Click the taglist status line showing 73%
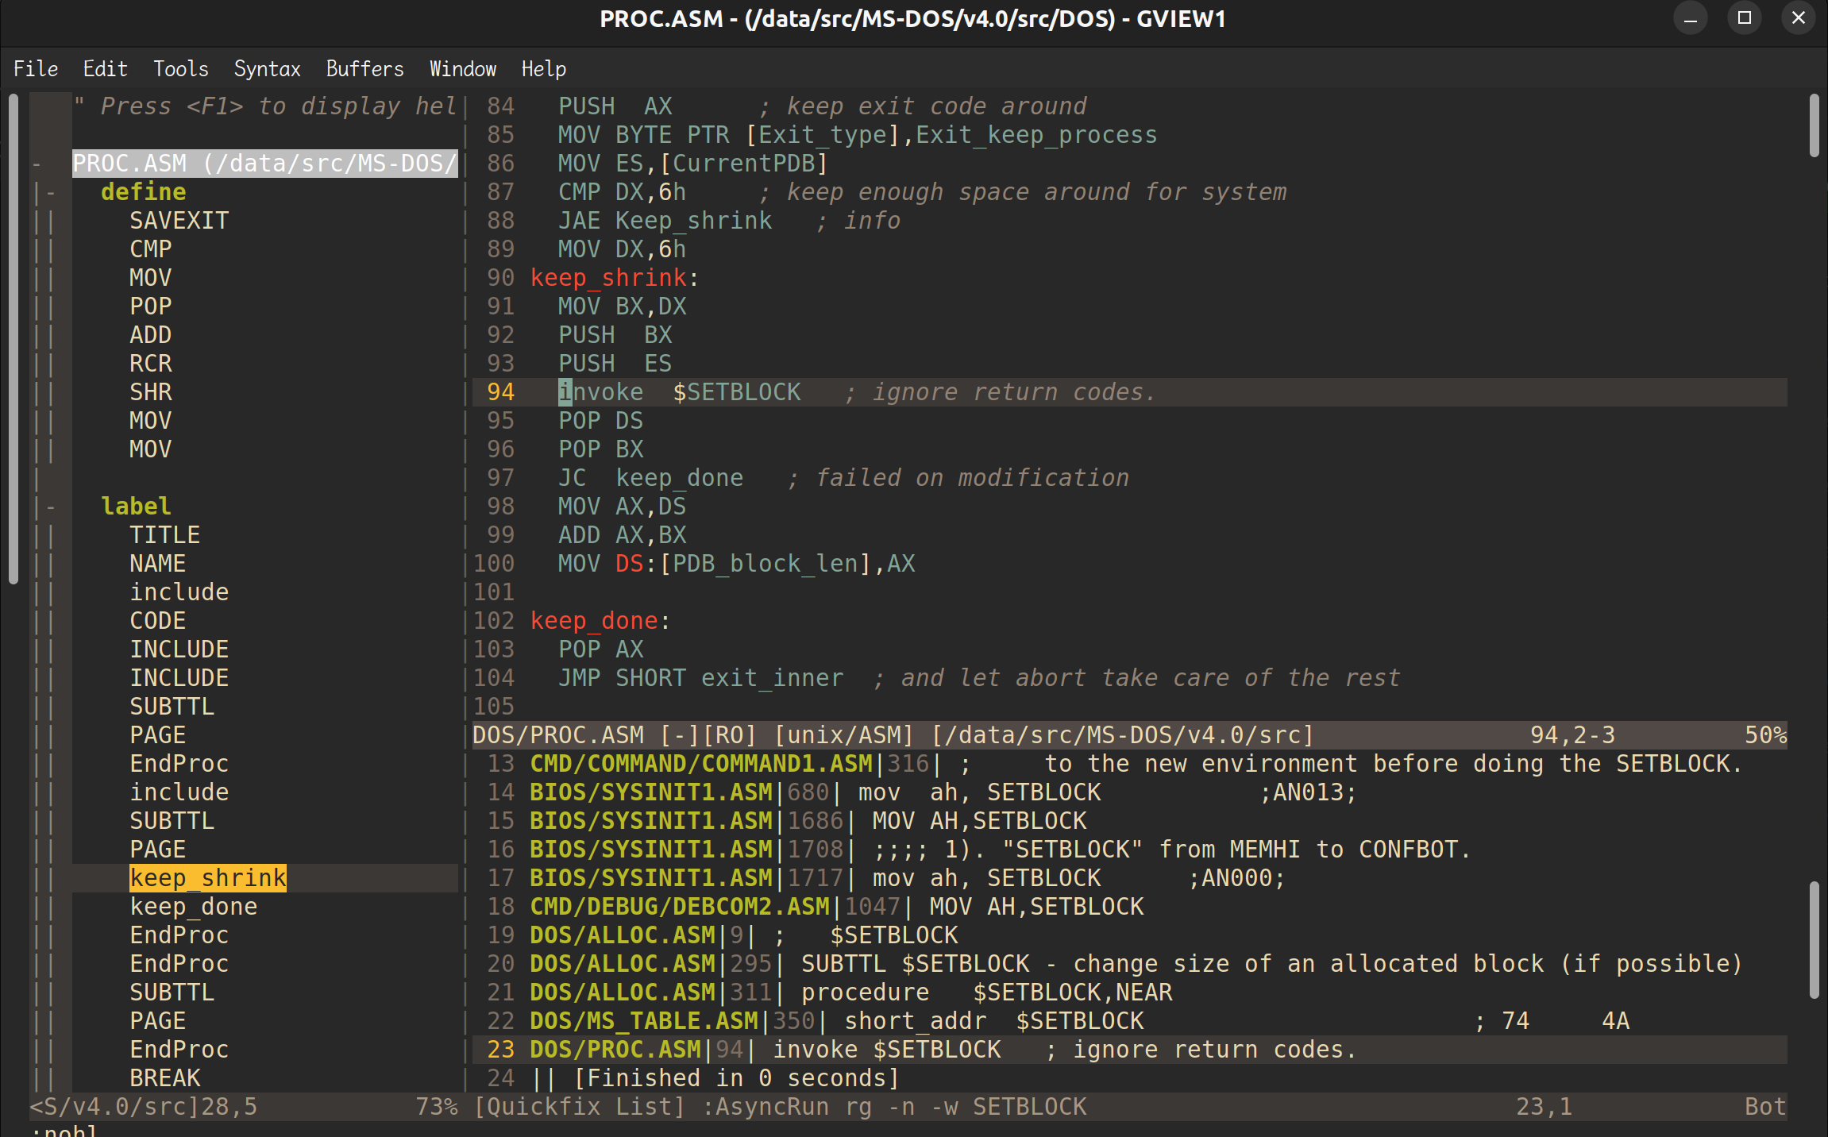Image resolution: width=1828 pixels, height=1137 pixels. click(x=244, y=1107)
